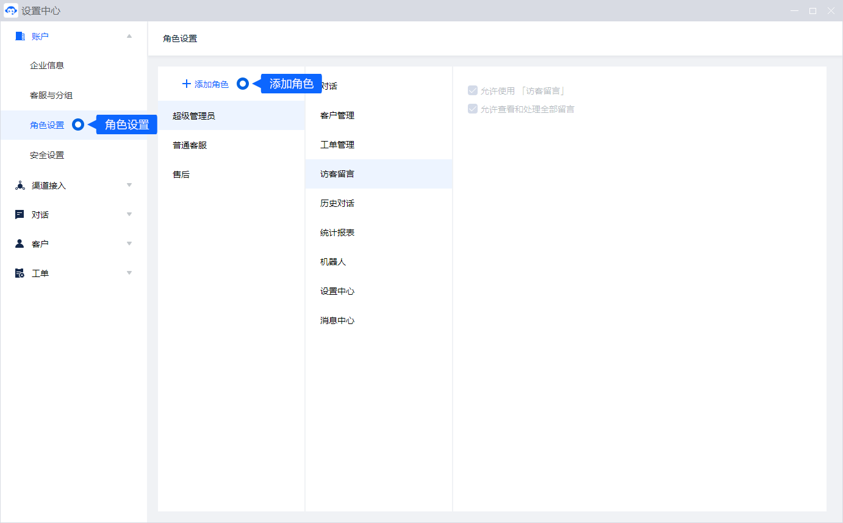Click the 设置中心 app logo icon
843x523 pixels.
11,11
